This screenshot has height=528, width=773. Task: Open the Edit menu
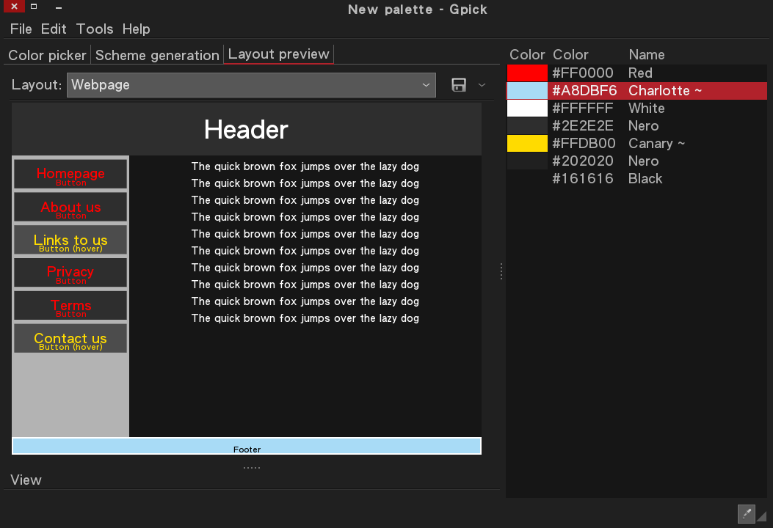54,29
